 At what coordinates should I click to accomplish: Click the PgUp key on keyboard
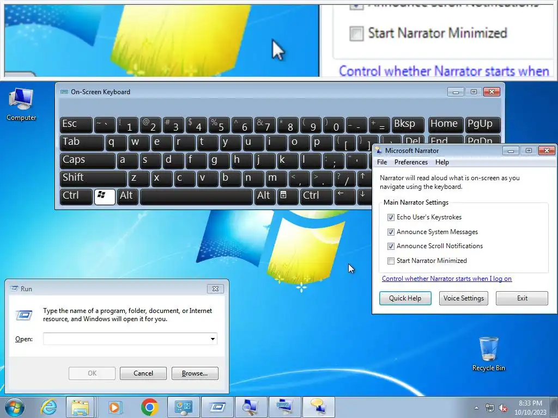[483, 125]
